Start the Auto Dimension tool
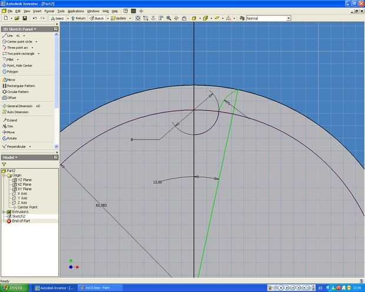 click(15, 112)
